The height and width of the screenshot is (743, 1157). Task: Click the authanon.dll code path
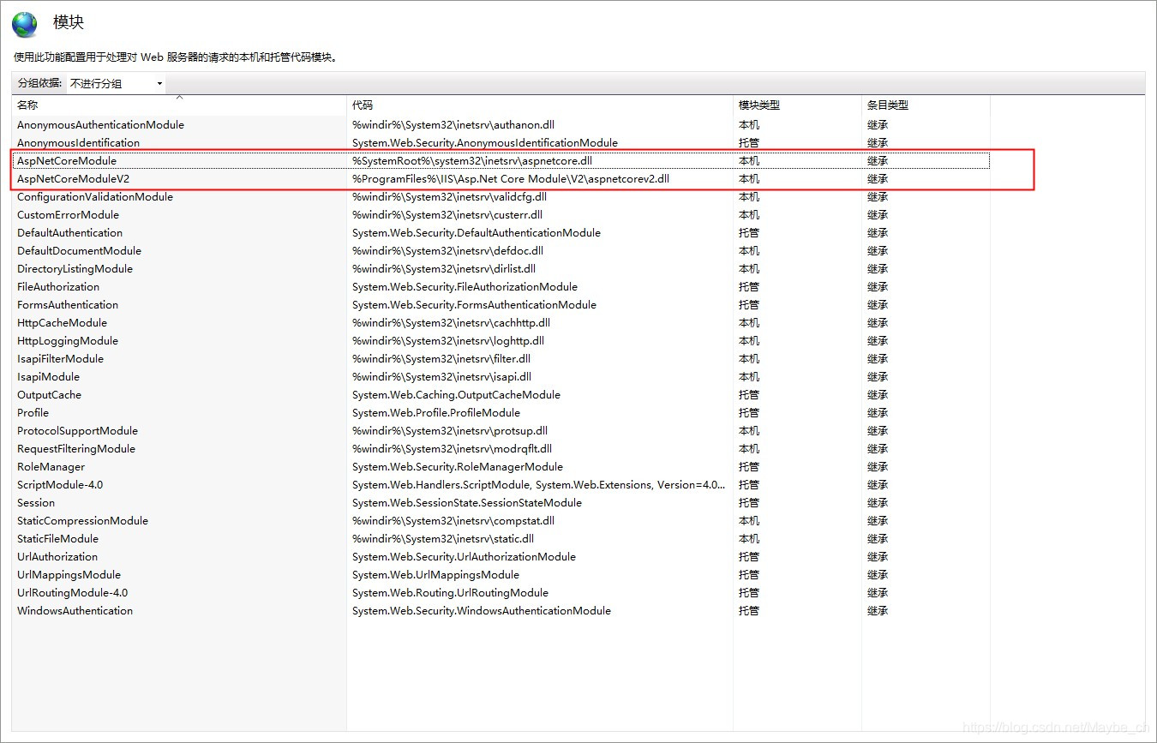[453, 124]
